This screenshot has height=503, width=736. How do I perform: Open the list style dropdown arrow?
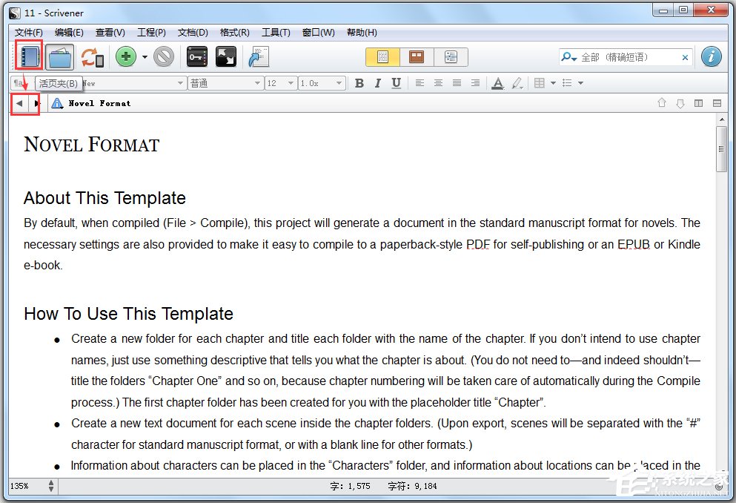click(580, 83)
